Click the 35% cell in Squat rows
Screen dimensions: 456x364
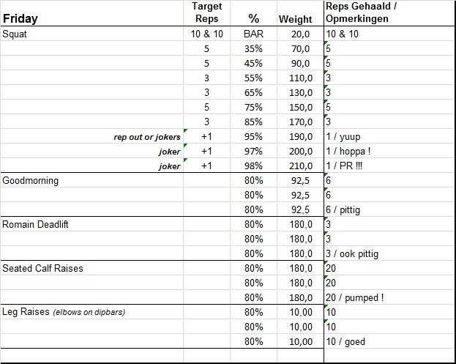point(254,49)
